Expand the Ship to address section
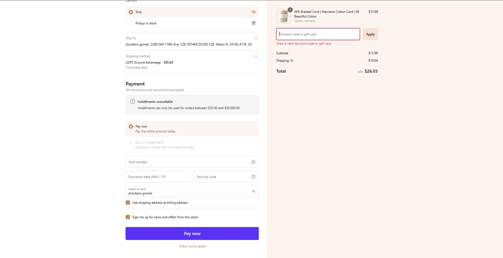Screen dimensions: 503x258 [x=256, y=38]
